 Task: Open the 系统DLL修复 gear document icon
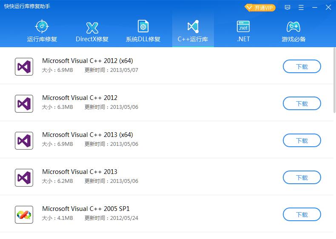point(143,26)
